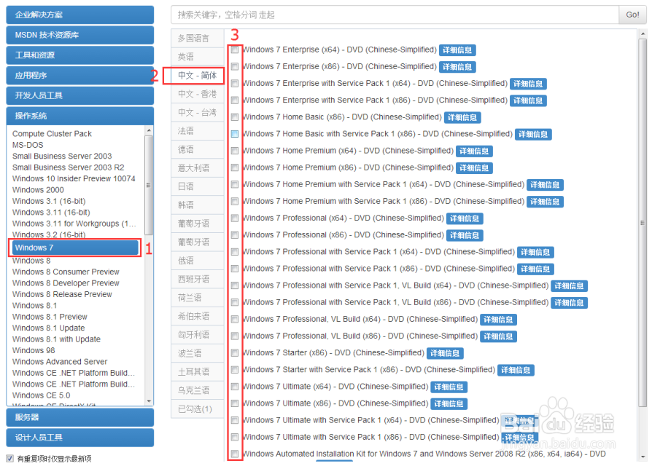Viewport: 652px width, 466px height.
Task: Open 详细信息 for Windows 7 Enterprise (x64) DVD
Action: (457, 50)
